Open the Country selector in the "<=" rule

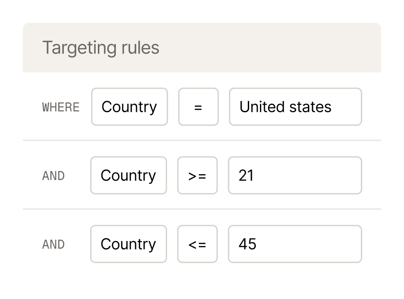pyautogui.click(x=128, y=244)
